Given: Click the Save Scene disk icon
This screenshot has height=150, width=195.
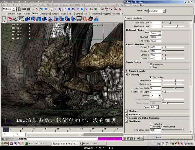Looking at the screenshot, I should [29, 9].
